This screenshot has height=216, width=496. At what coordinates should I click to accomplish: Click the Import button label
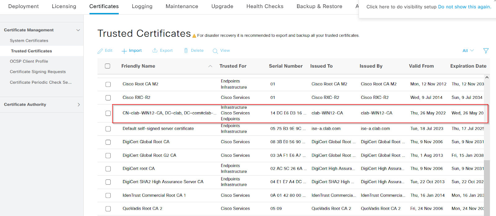[x=135, y=51]
